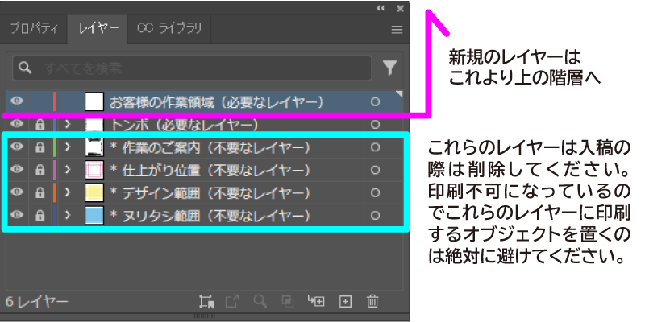This screenshot has width=645, height=322.
Task: Unlock the 仕上がり位置 layer
Action: click(40, 170)
